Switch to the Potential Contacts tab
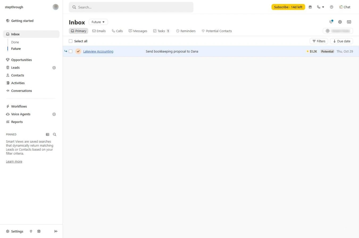The width and height of the screenshot is (359, 238). (217, 31)
